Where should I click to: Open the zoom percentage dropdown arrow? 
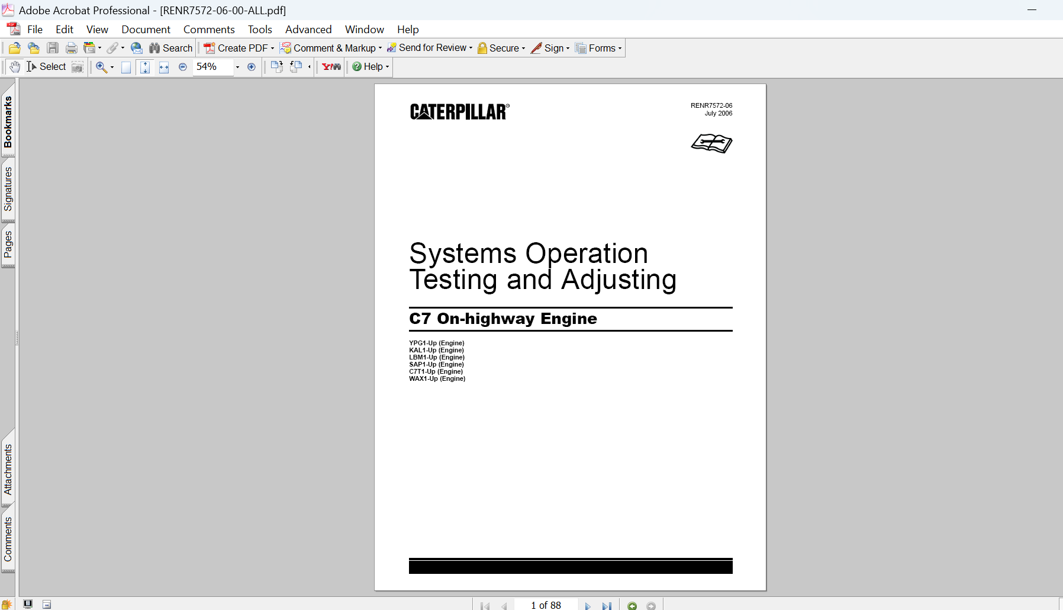point(238,67)
